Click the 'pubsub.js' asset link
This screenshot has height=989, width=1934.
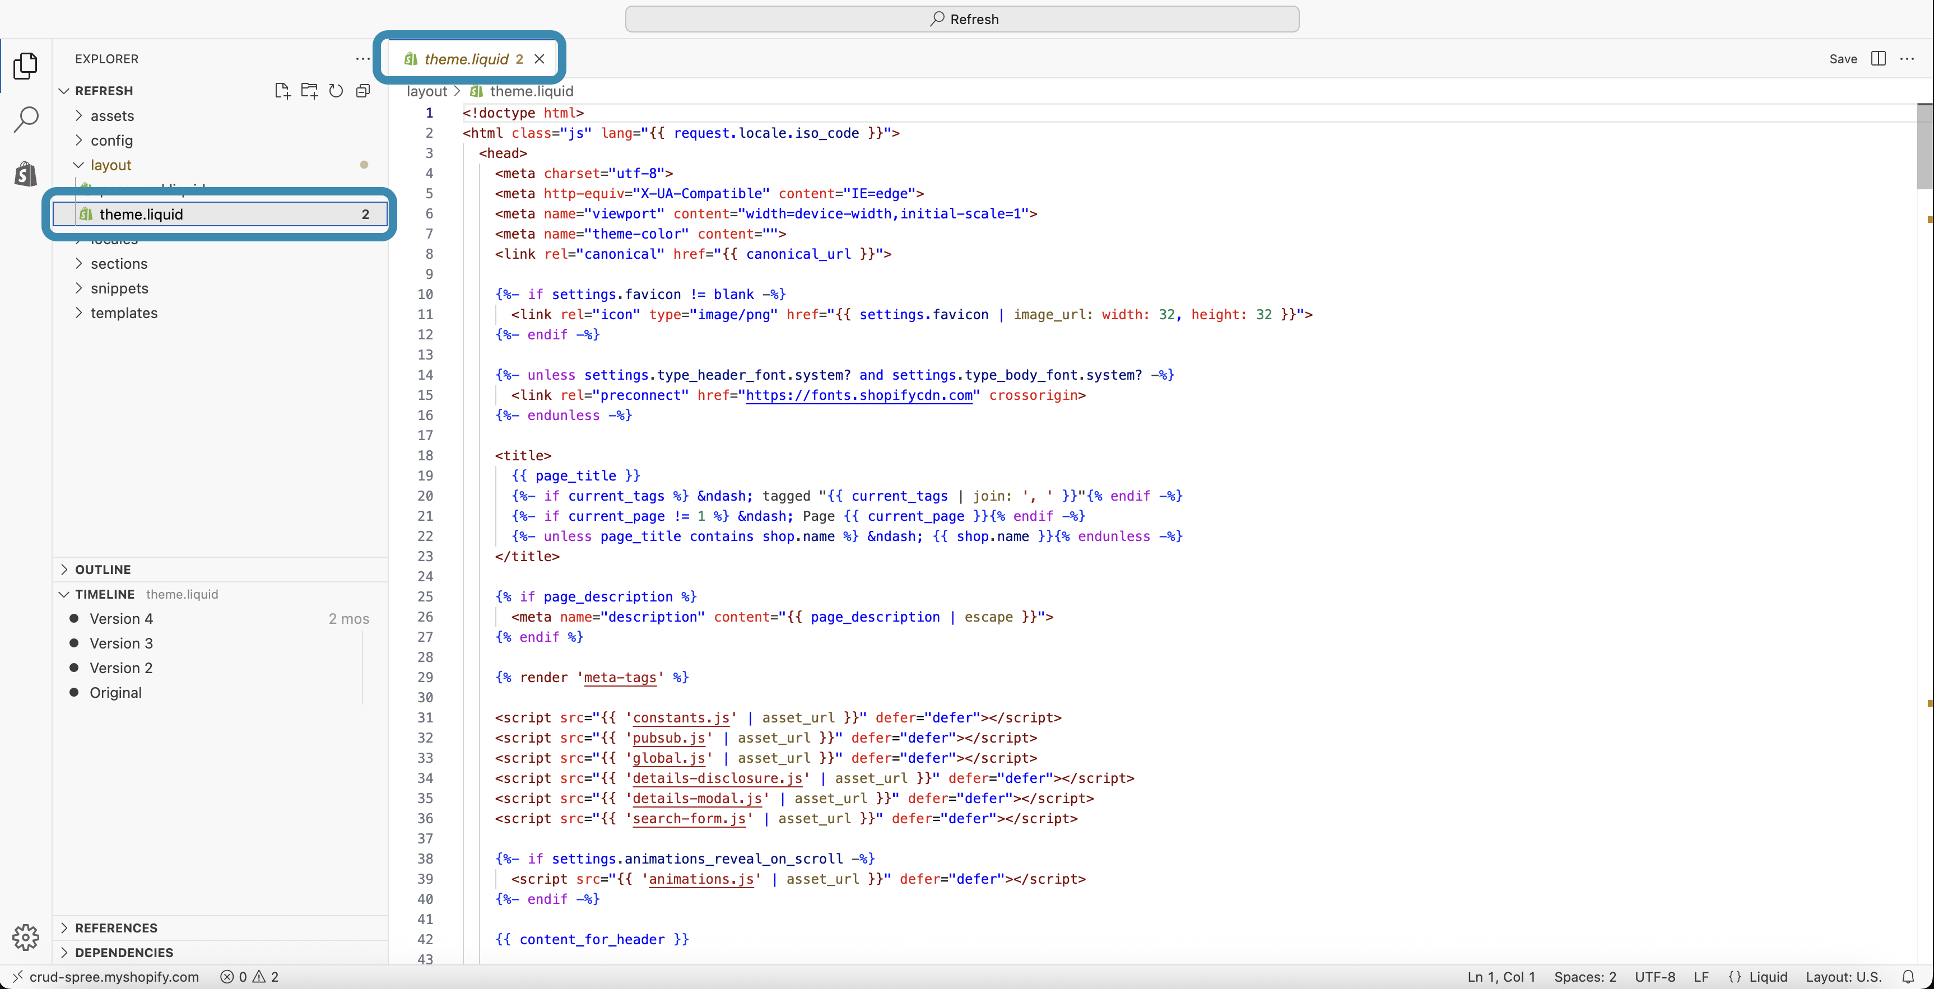tap(669, 738)
